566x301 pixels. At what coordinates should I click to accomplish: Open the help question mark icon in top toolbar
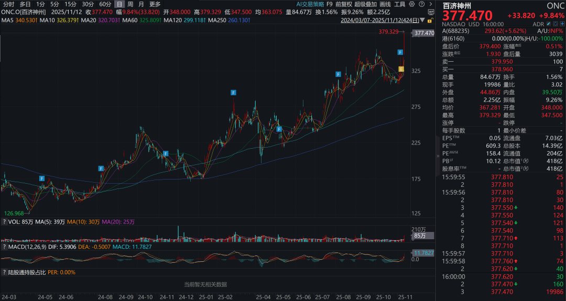coord(421,4)
